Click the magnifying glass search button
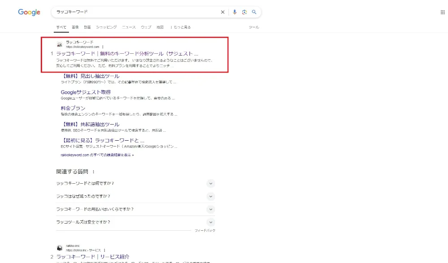This screenshot has height=263, width=448. click(x=254, y=12)
